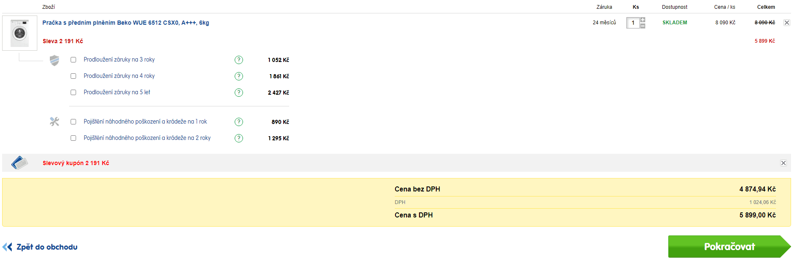Decrease quantity with the minus stepper

tap(643, 26)
